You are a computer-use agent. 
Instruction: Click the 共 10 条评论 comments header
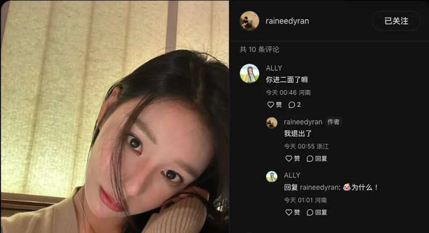[x=259, y=50]
